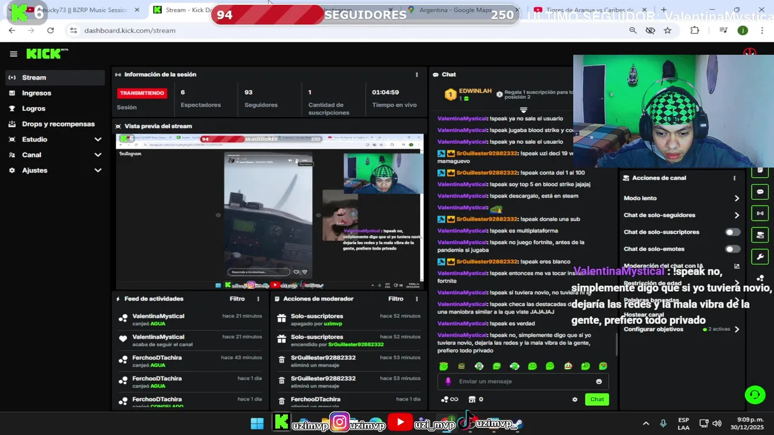This screenshot has width=774, height=435.
Task: Click green Chat send button
Action: coord(597,399)
